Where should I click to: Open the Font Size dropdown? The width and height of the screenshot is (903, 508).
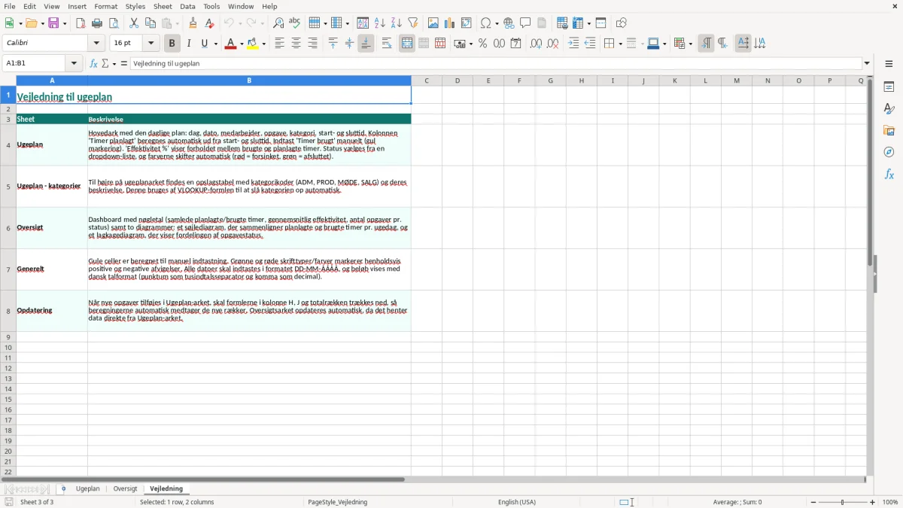(150, 44)
